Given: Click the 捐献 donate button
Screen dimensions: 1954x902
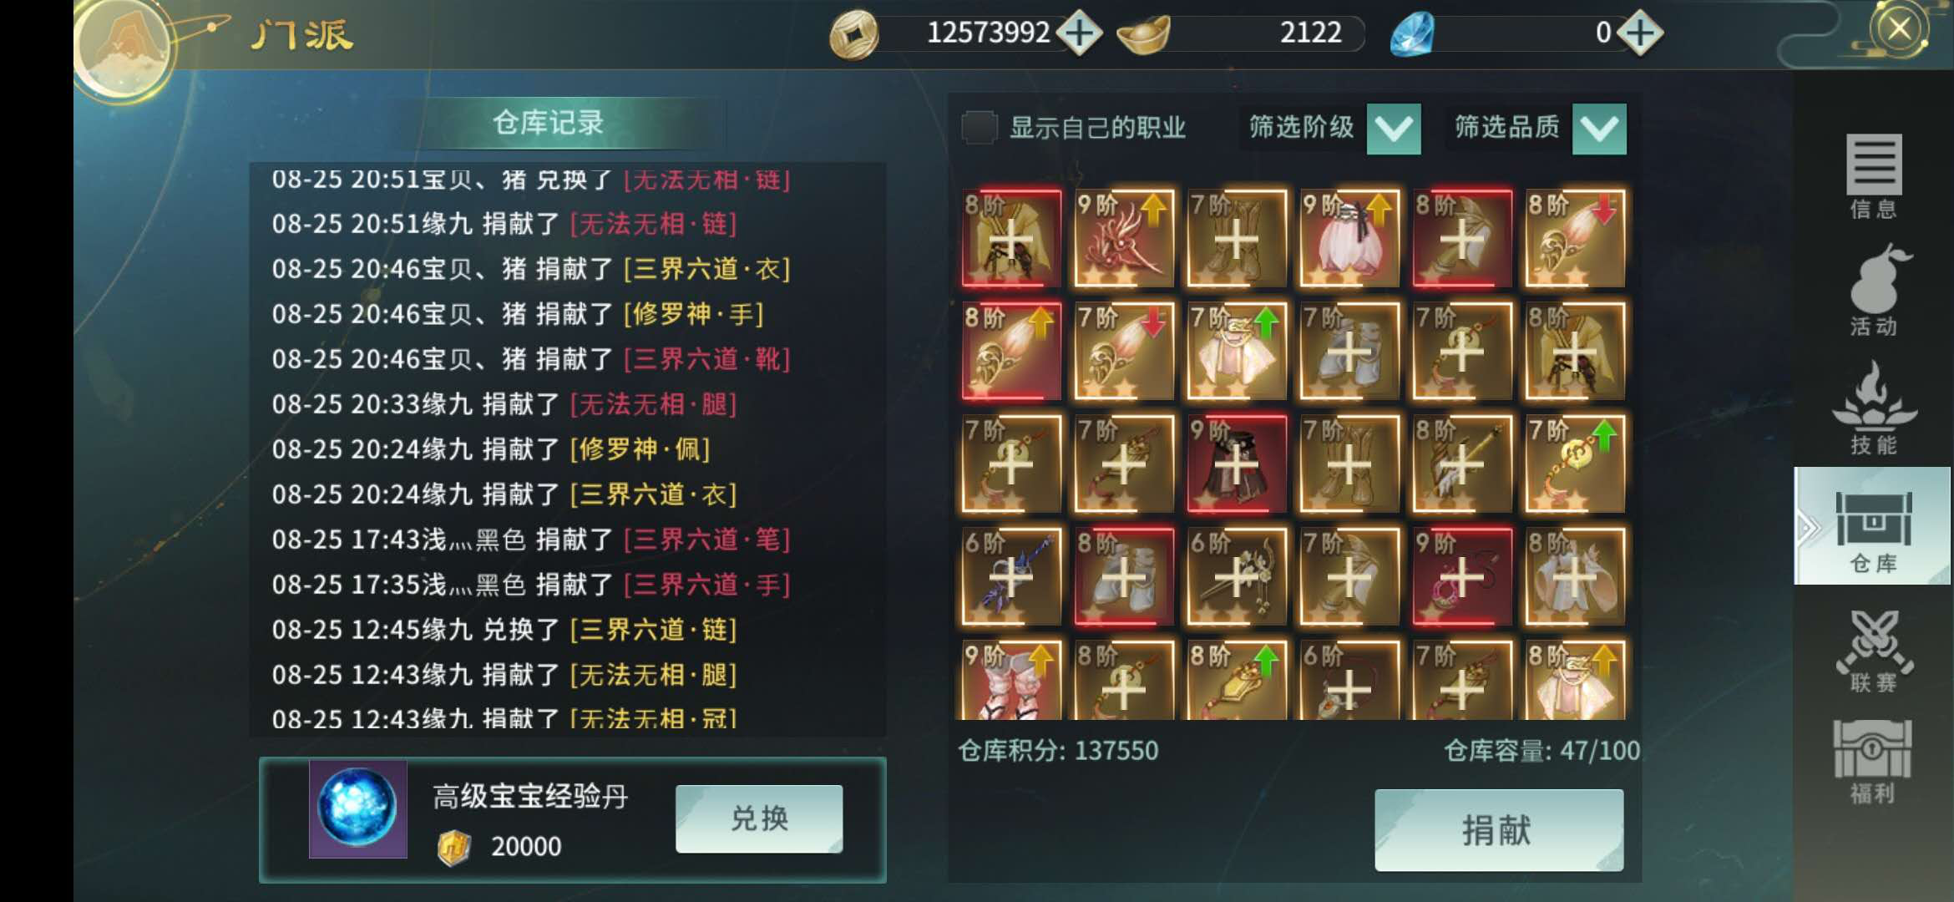Looking at the screenshot, I should click(1499, 830).
